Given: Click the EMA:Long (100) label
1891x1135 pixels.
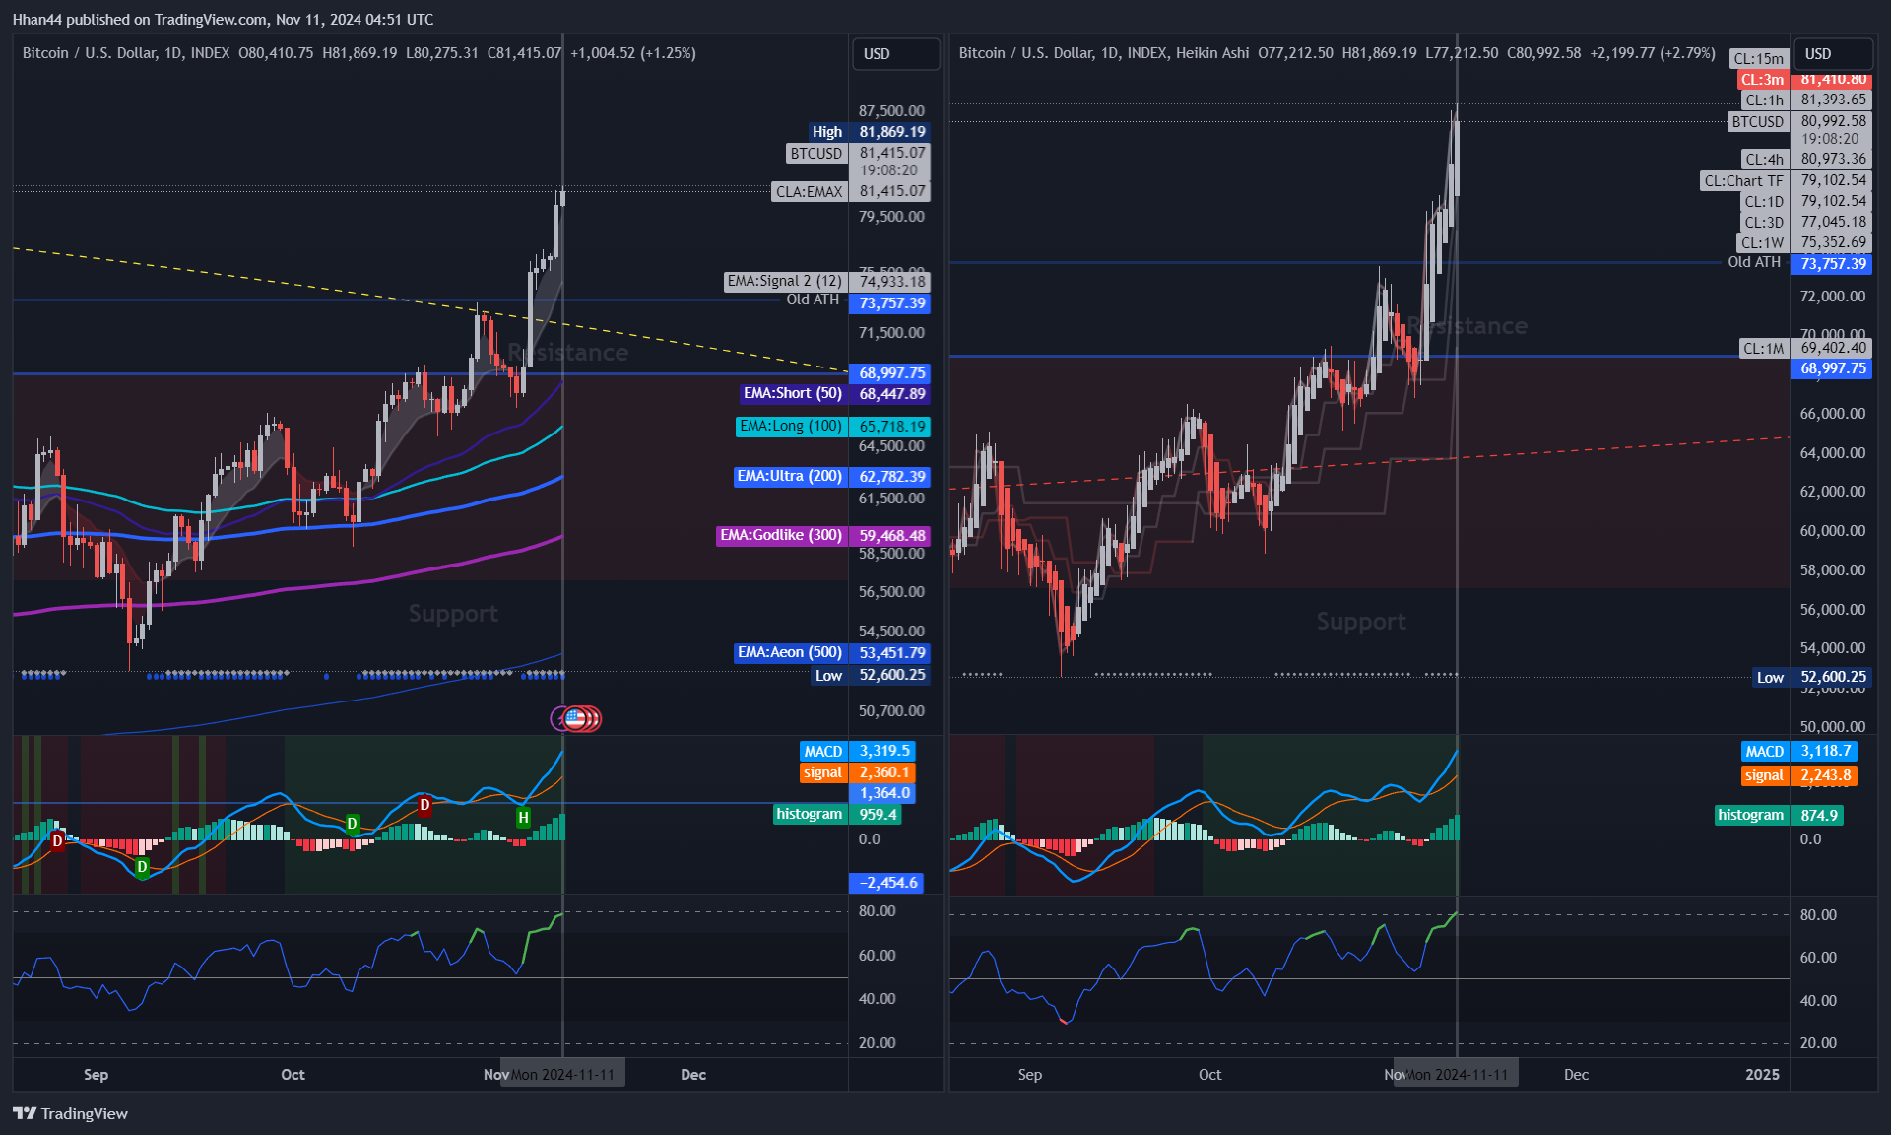Looking at the screenshot, I should pos(791,427).
